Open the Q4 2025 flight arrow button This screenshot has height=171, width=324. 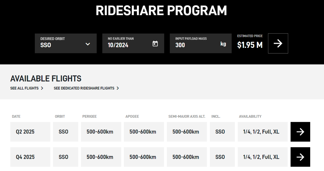[300, 157]
